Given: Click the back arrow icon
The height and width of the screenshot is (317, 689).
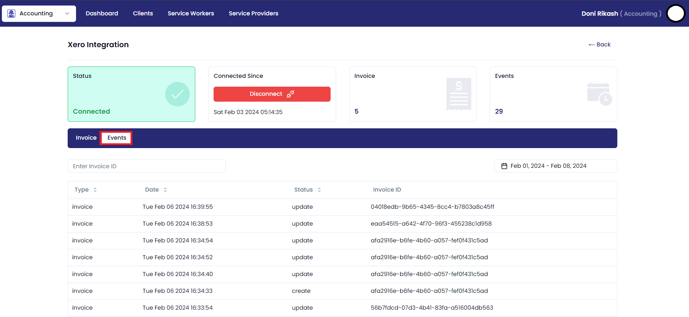Looking at the screenshot, I should pos(591,45).
